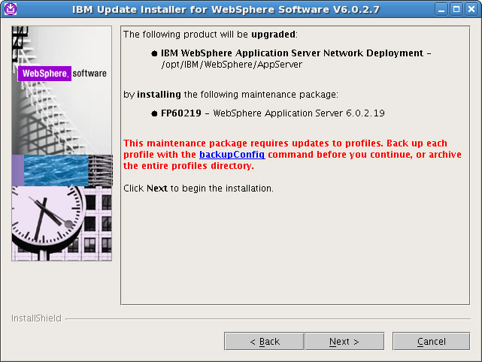The height and width of the screenshot is (362, 482).
Task: Click the 'Click Next to begin the installation' text
Action: (199, 189)
